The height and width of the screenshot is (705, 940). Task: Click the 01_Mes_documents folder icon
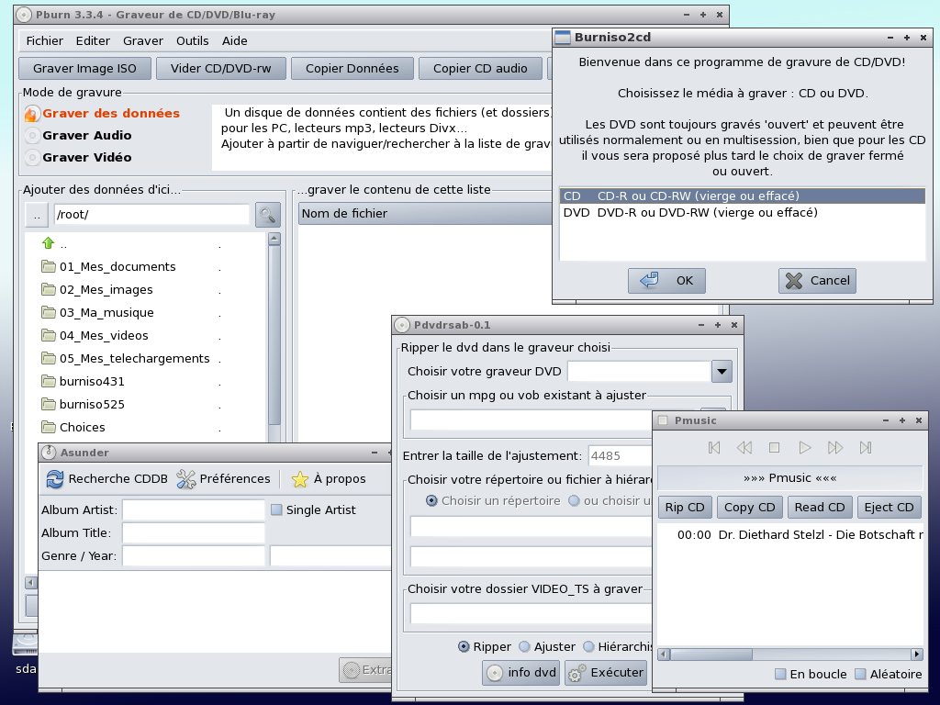point(49,266)
